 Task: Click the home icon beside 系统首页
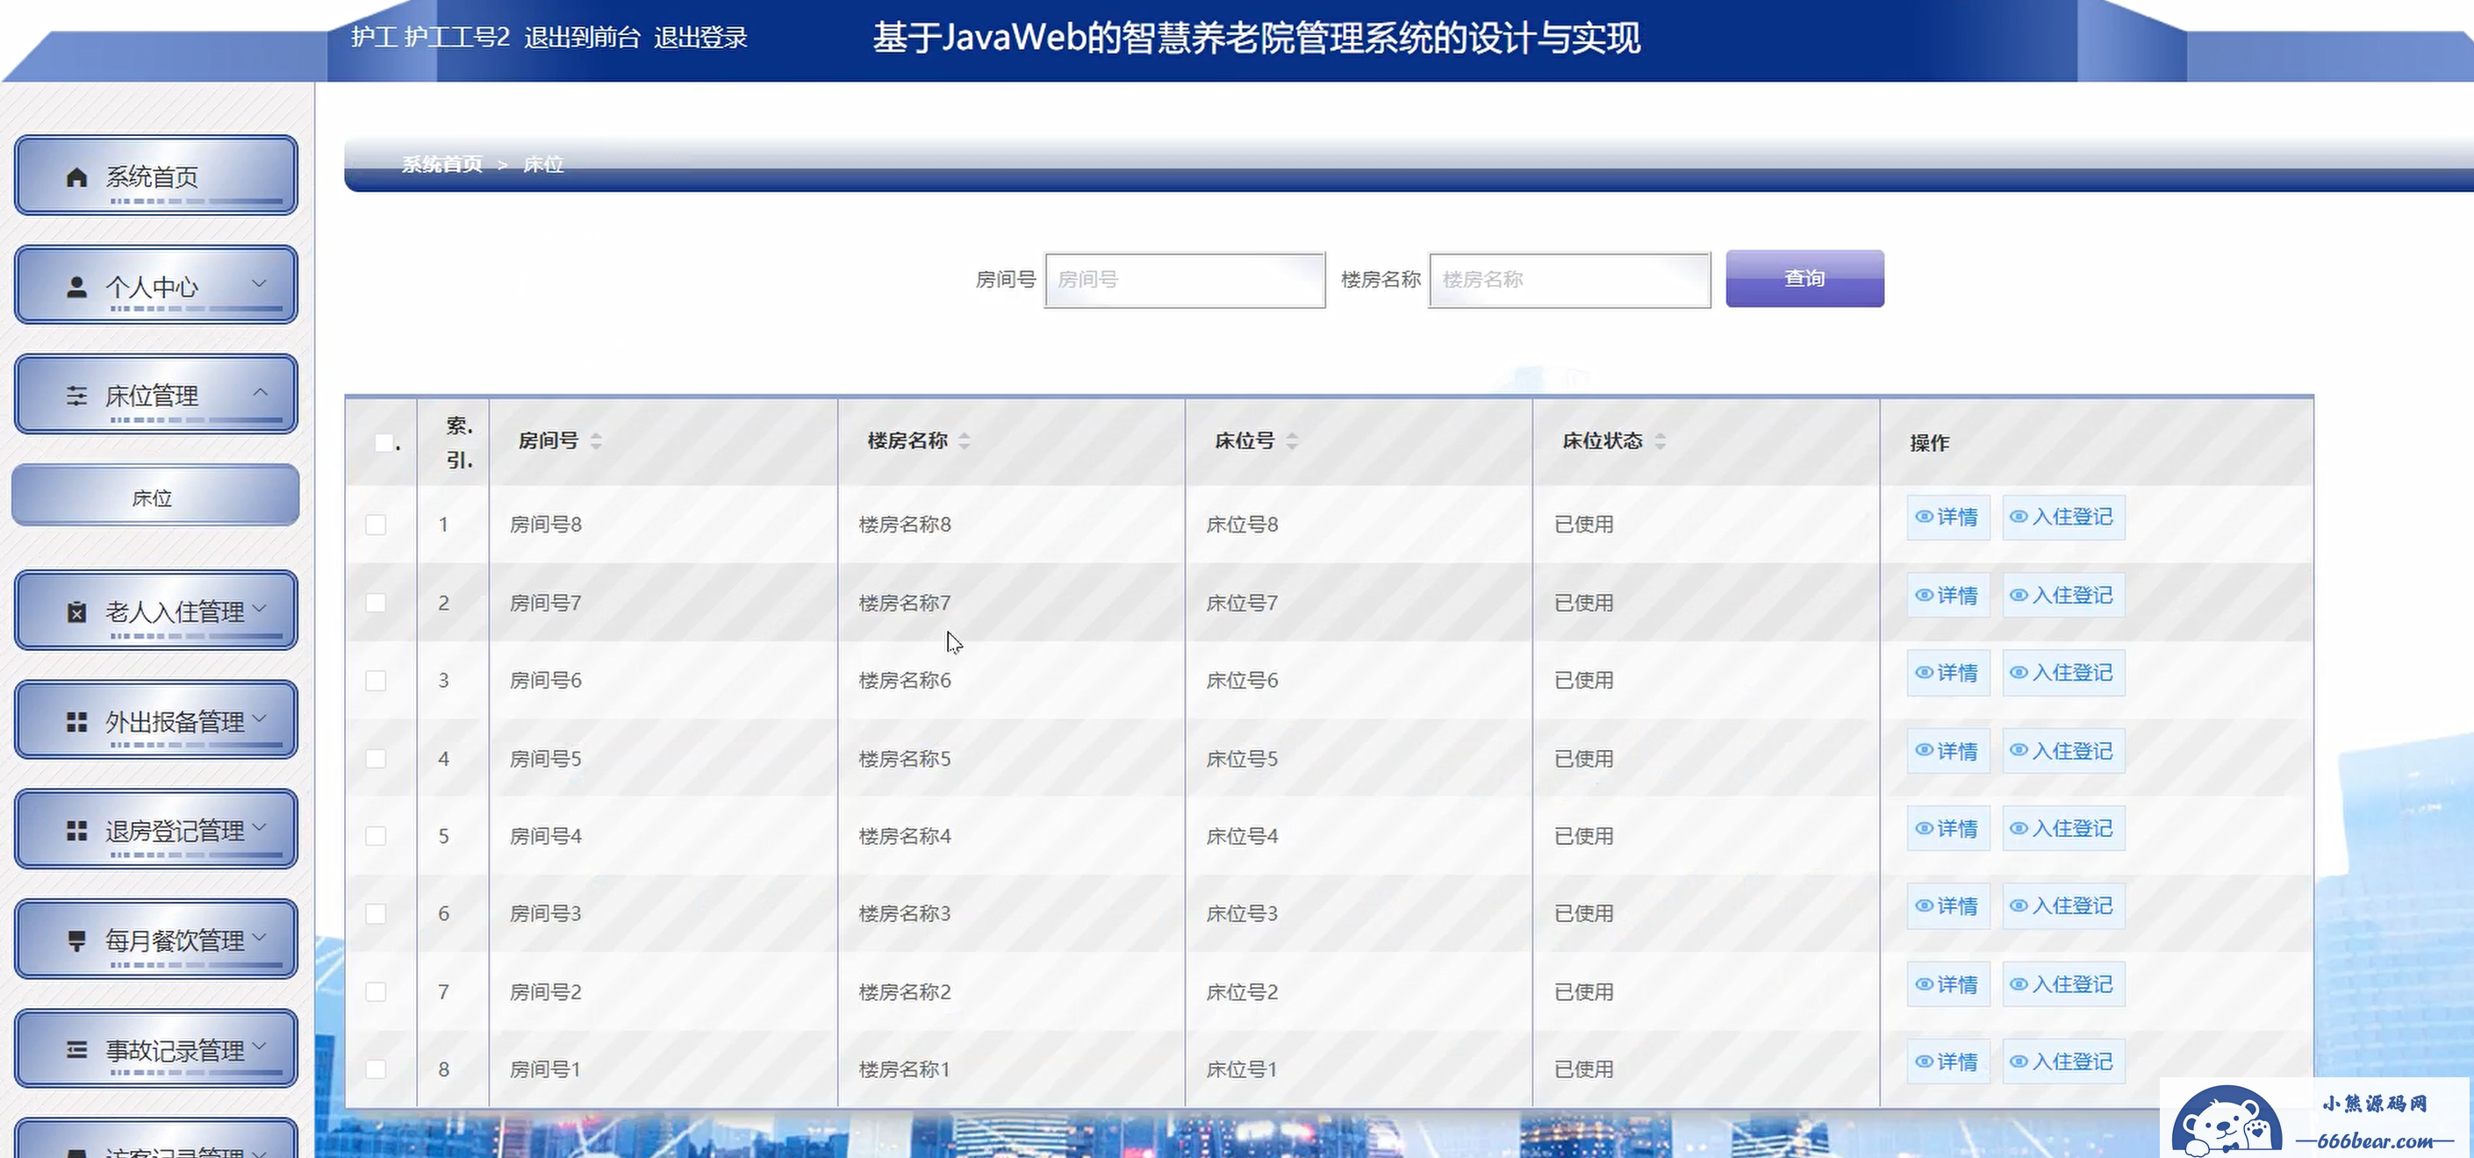[77, 176]
